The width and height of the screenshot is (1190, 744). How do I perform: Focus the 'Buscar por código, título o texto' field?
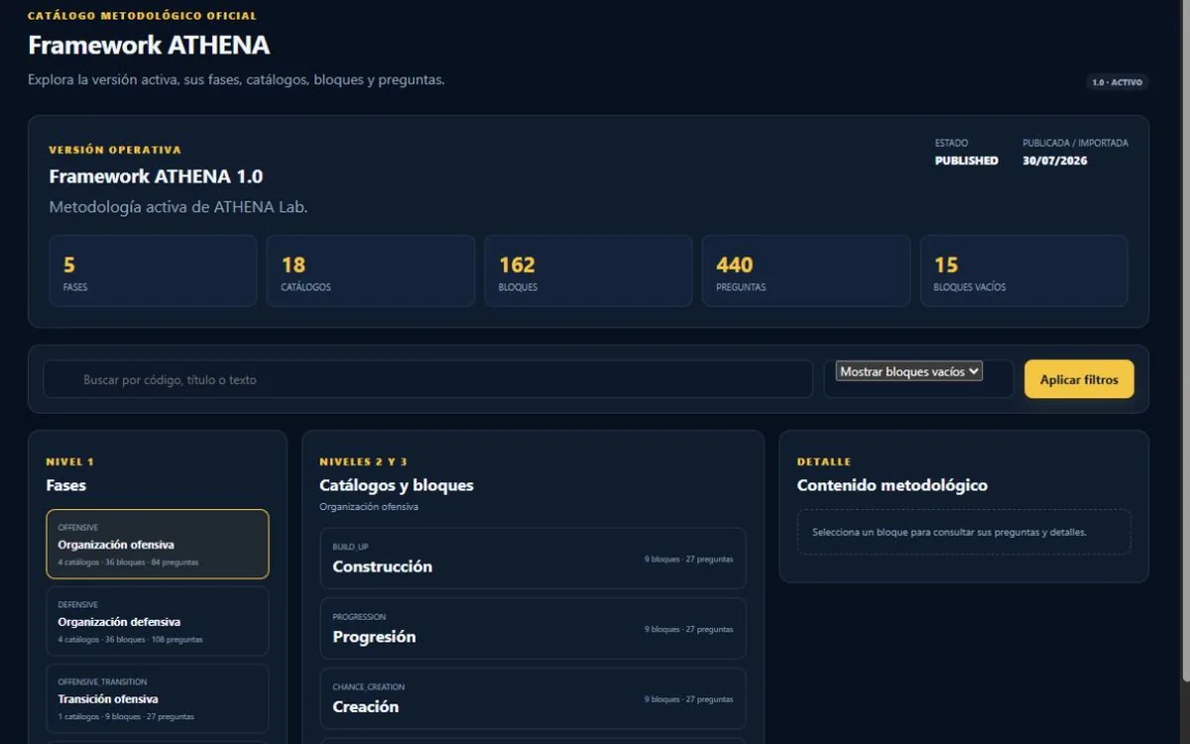(x=427, y=379)
